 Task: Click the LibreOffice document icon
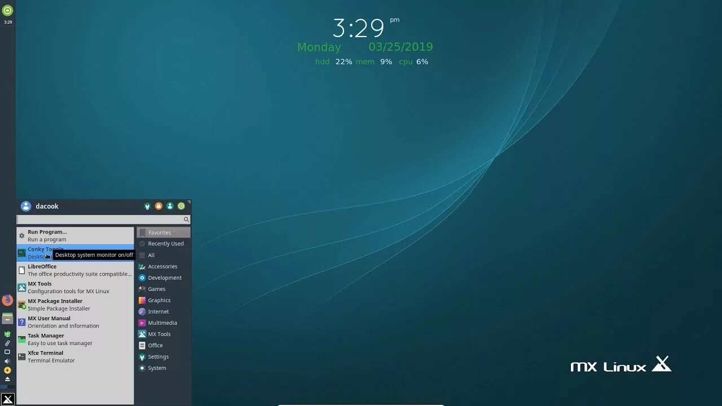point(22,270)
